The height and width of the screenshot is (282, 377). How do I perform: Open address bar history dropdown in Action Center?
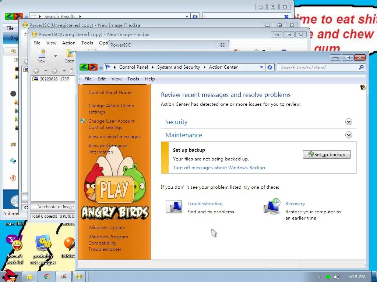click(x=261, y=68)
